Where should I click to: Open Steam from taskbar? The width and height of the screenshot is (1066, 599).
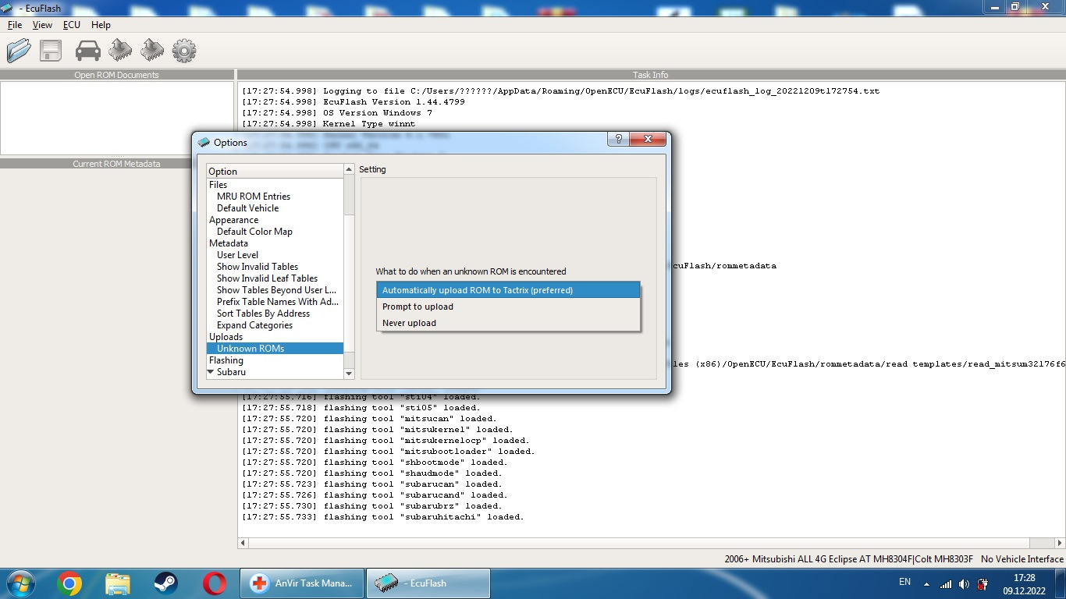coord(165,583)
